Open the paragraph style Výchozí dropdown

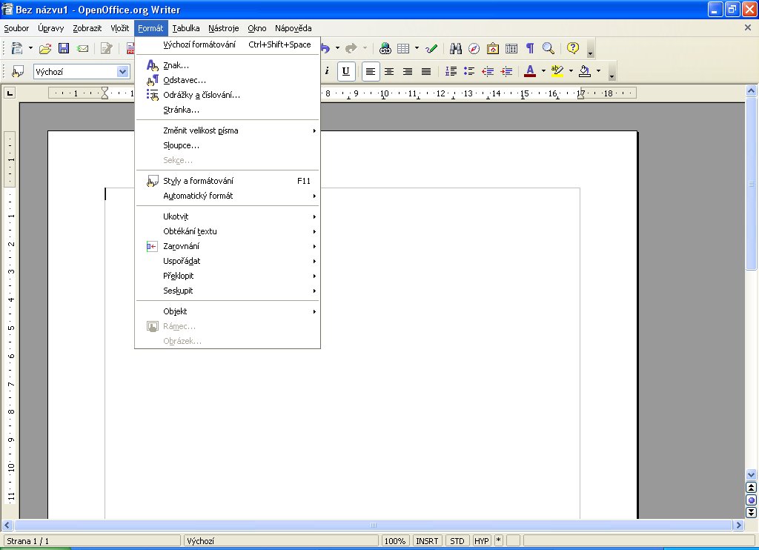(x=122, y=72)
